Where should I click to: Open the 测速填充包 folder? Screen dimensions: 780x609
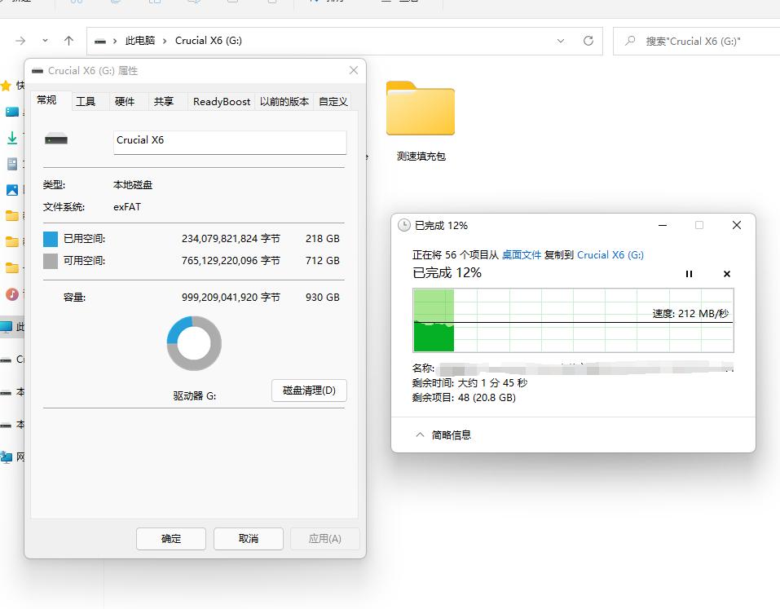coord(421,121)
